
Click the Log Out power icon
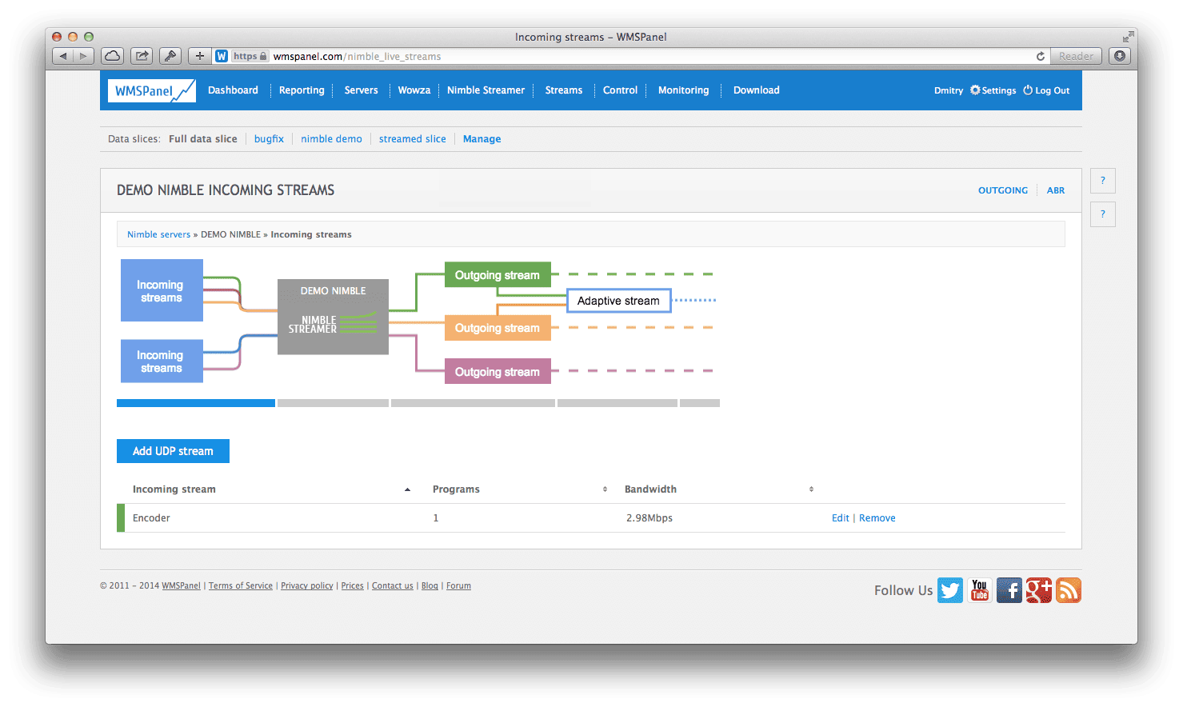[1028, 90]
